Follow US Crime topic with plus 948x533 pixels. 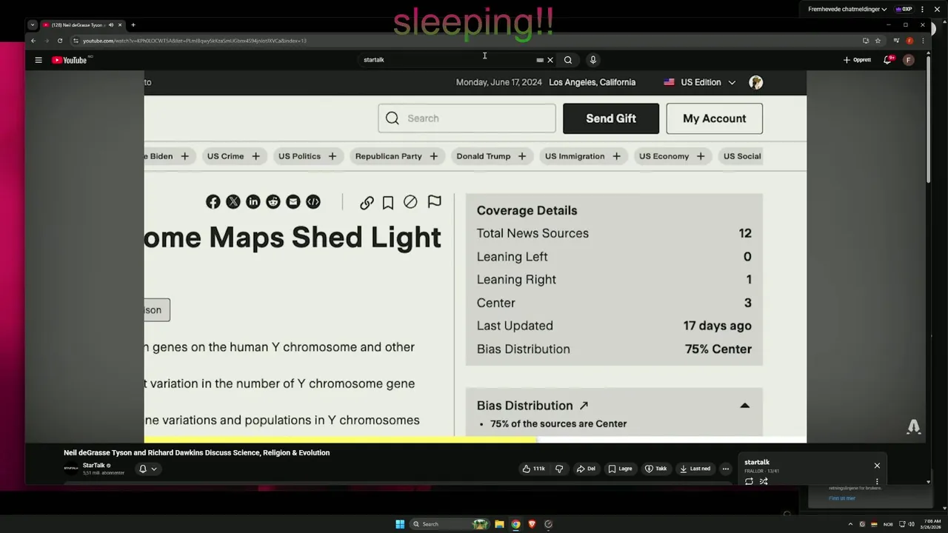coord(256,156)
